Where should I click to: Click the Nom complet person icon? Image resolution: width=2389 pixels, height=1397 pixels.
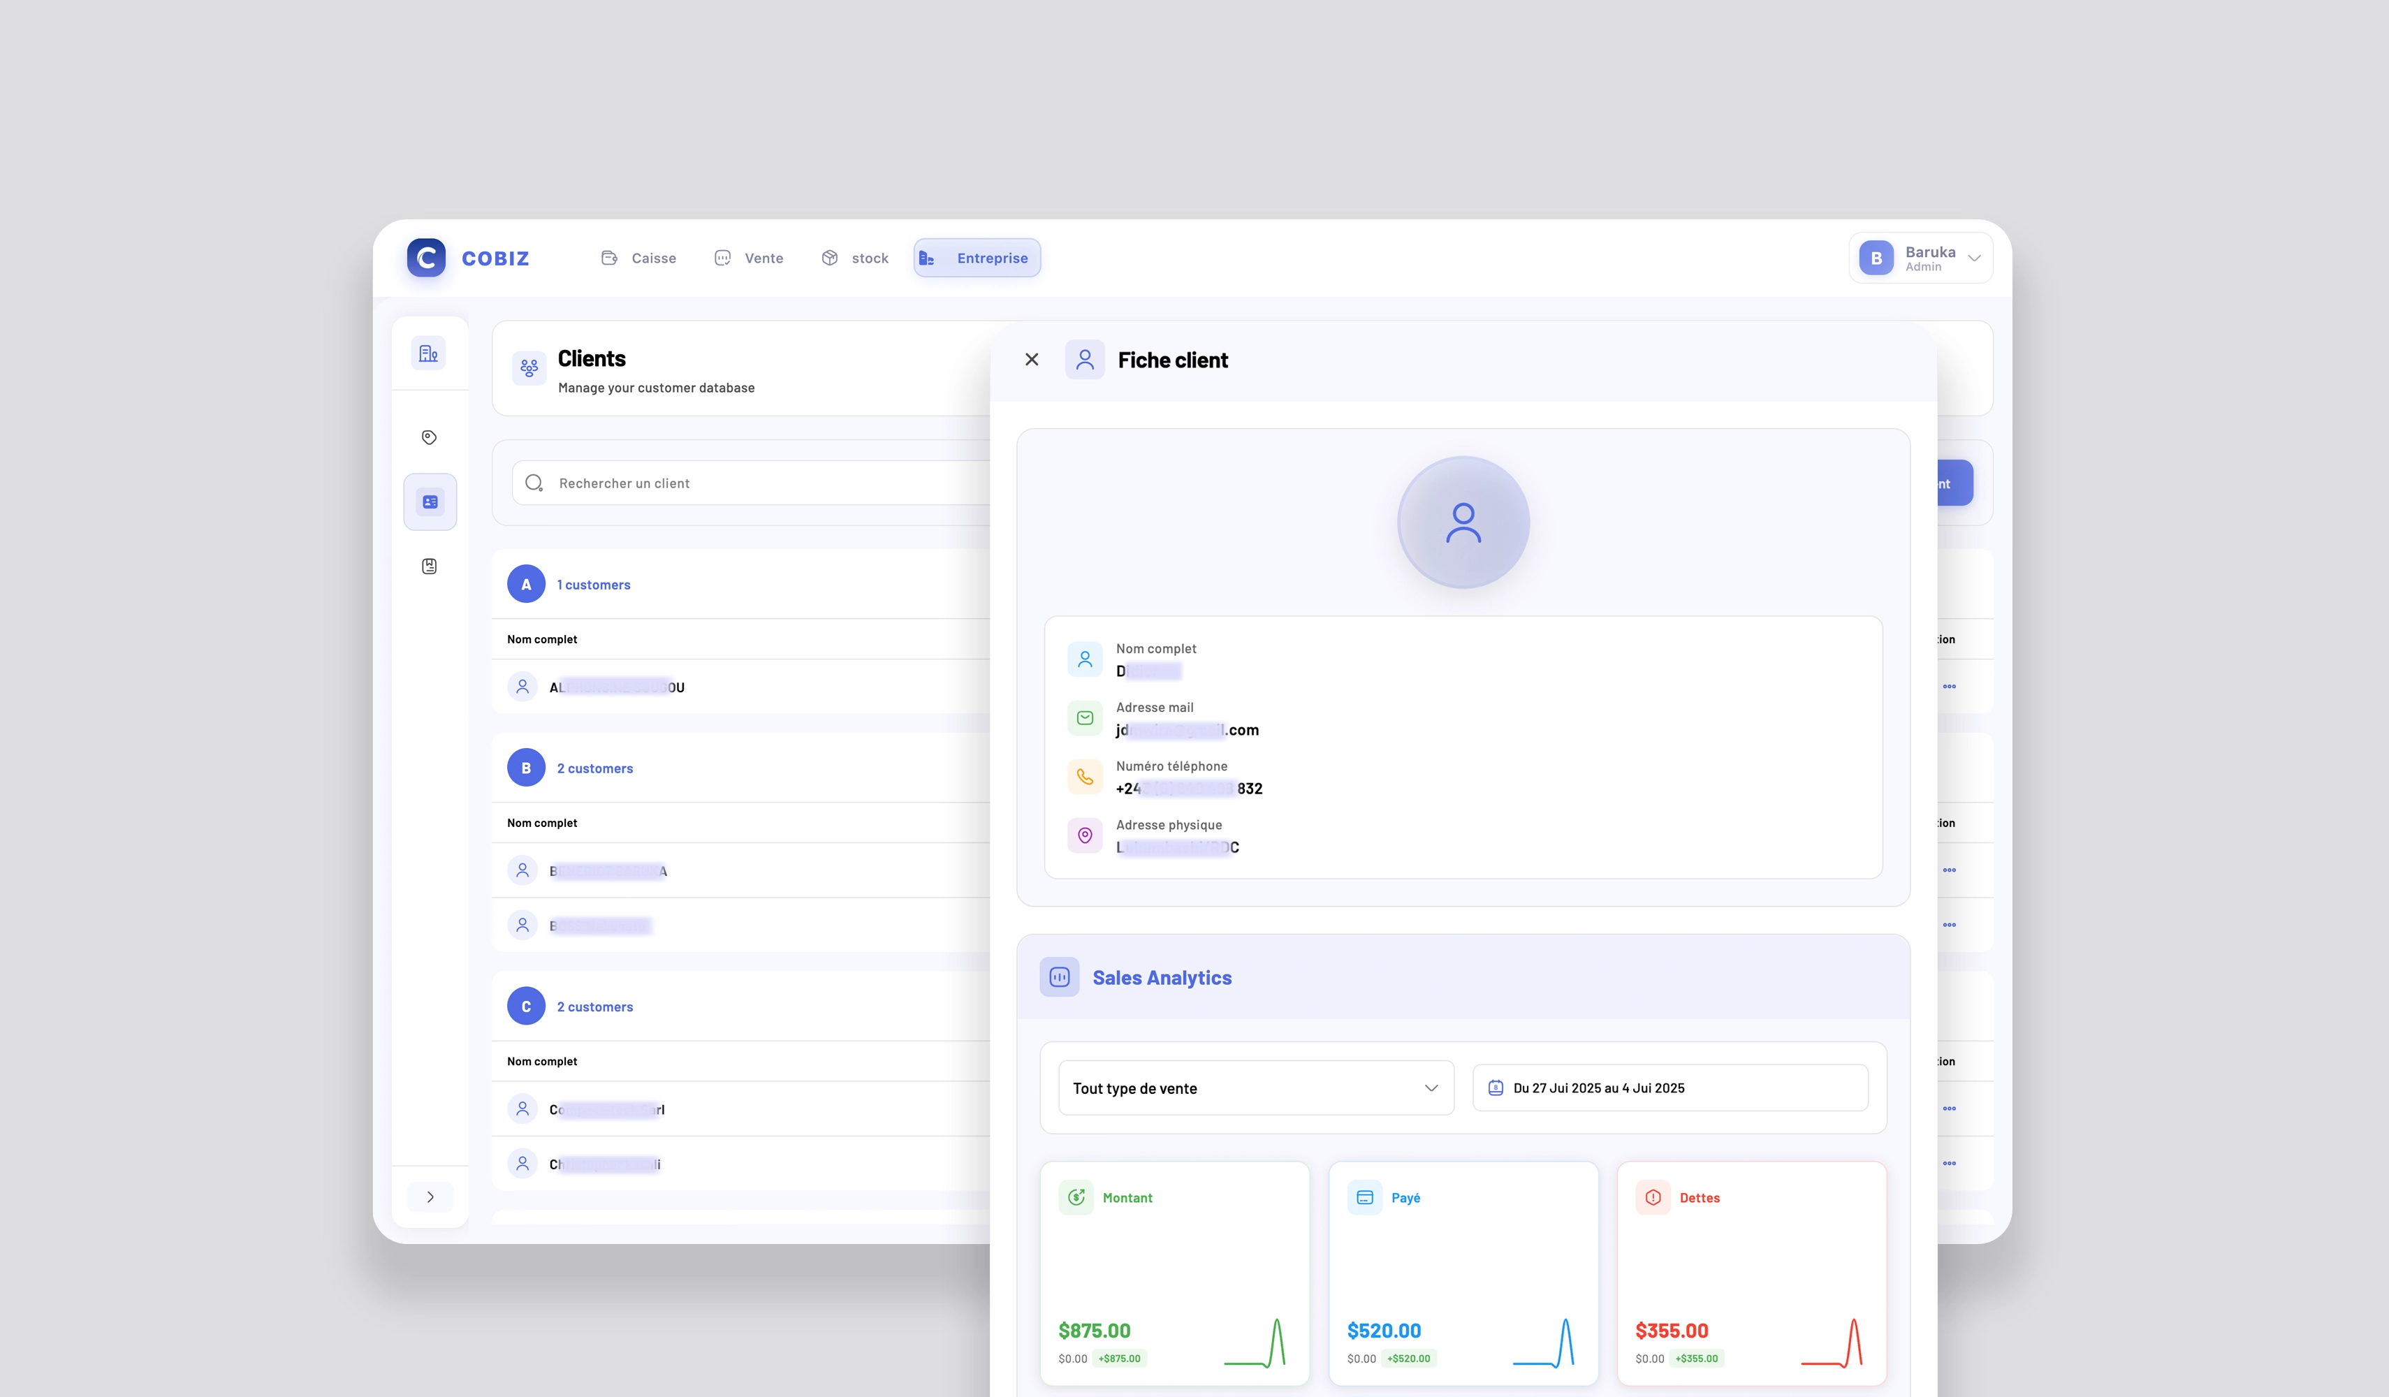pos(1085,659)
